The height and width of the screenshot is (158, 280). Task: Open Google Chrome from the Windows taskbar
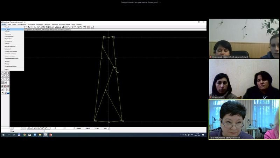24,134
